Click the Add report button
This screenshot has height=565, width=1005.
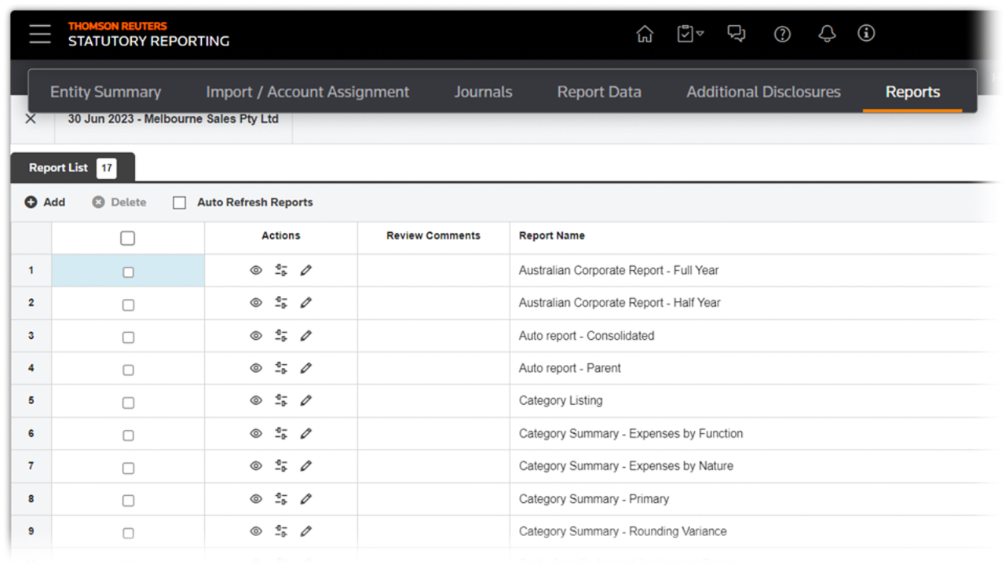coord(45,202)
